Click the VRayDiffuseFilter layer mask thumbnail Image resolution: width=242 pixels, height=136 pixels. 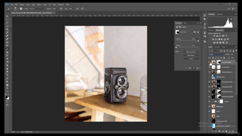coord(219,62)
